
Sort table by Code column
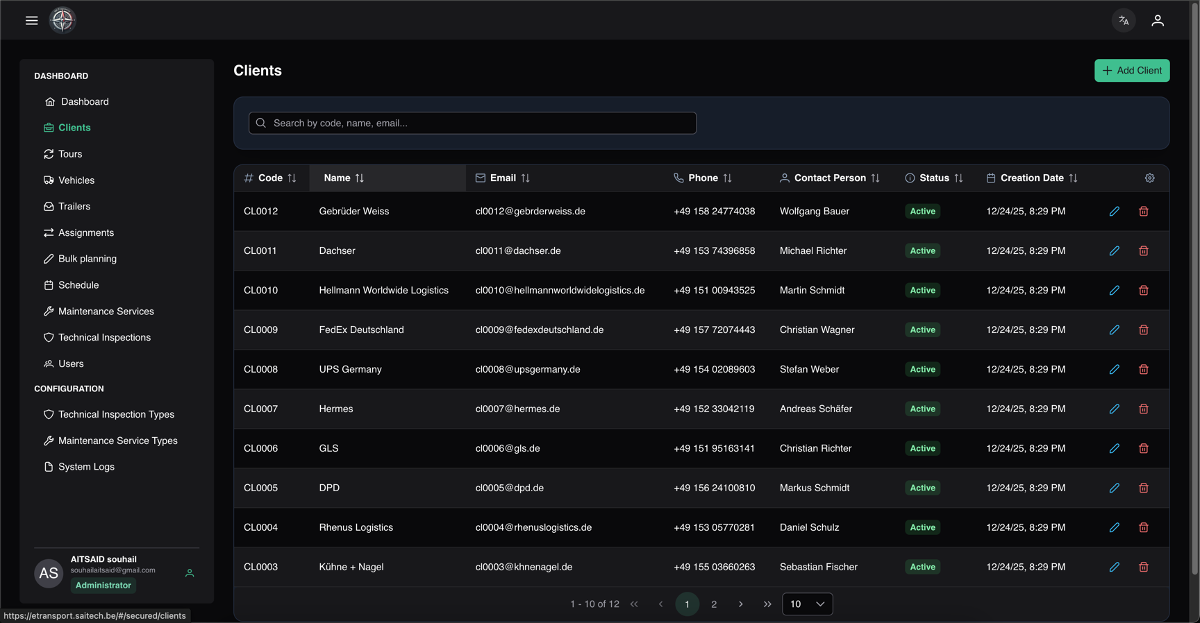(x=292, y=178)
